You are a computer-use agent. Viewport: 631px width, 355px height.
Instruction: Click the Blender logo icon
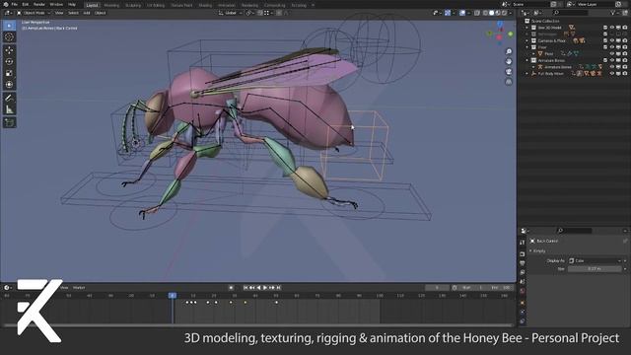click(x=6, y=4)
